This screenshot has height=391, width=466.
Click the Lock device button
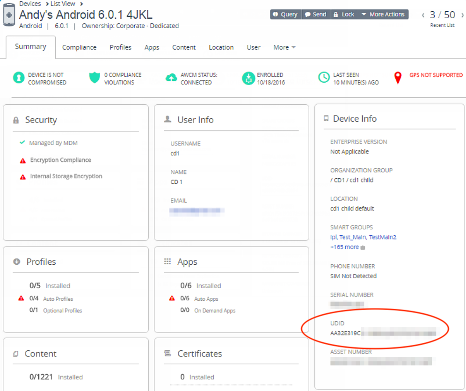344,14
